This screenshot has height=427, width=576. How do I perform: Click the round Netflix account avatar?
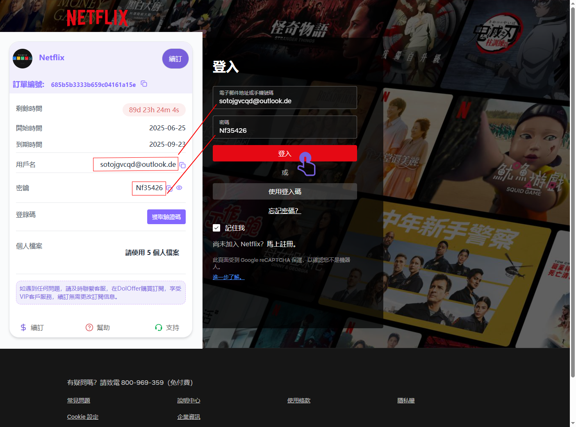(x=23, y=59)
